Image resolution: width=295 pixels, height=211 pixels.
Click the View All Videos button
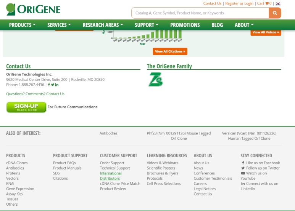coord(266,32)
